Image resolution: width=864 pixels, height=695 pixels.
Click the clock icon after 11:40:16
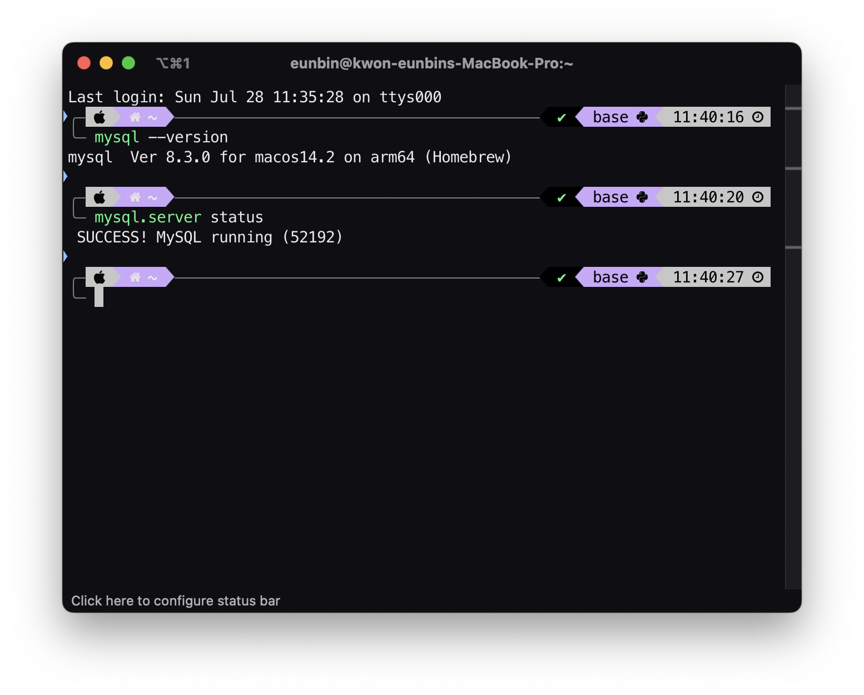coord(758,117)
